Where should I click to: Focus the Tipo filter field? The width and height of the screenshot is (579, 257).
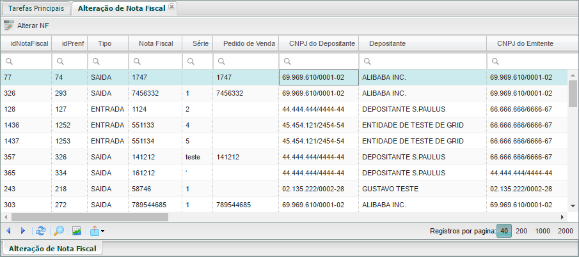tap(108, 61)
